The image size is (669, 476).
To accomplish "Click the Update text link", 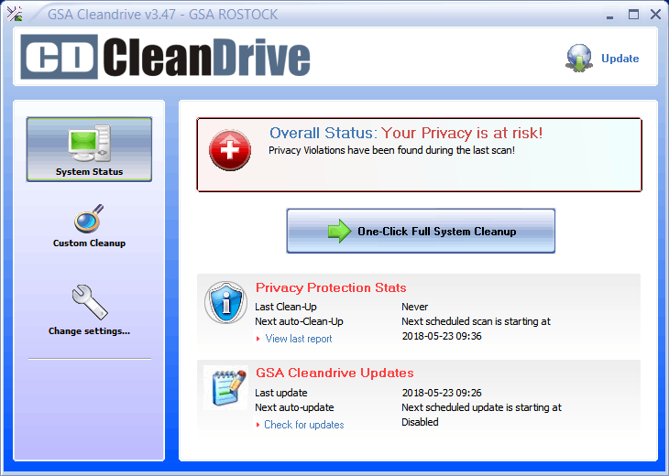I will point(620,59).
